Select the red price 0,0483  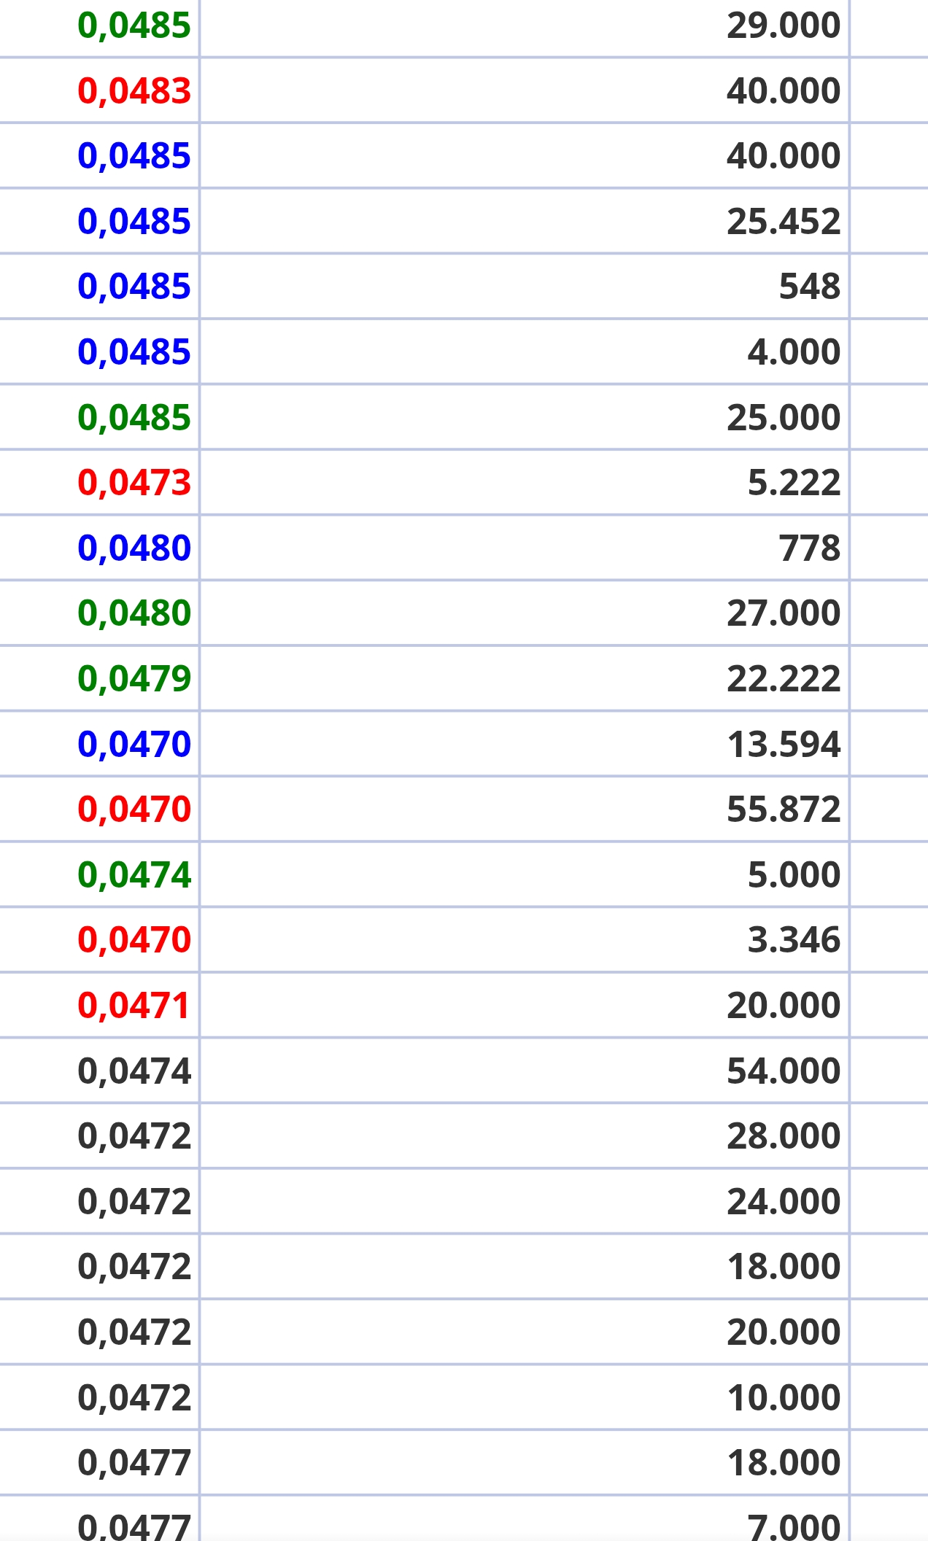tap(134, 91)
